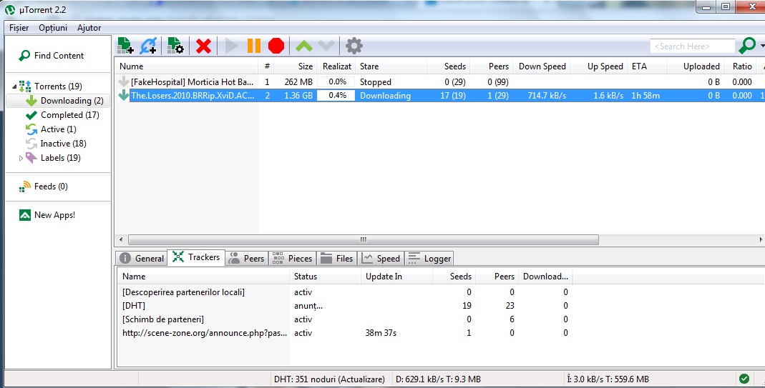
Task: Switch to the Speed tab
Action: tap(381, 259)
